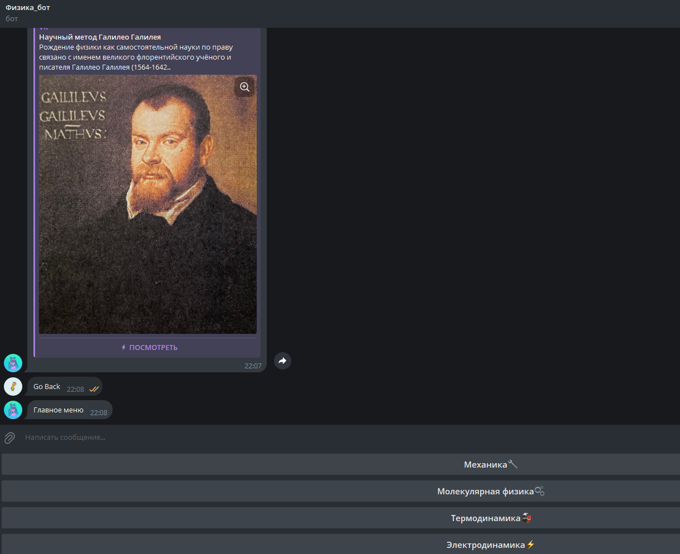Click the Главное меню message text

coord(58,410)
